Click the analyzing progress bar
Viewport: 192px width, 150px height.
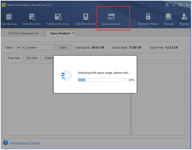(102, 80)
